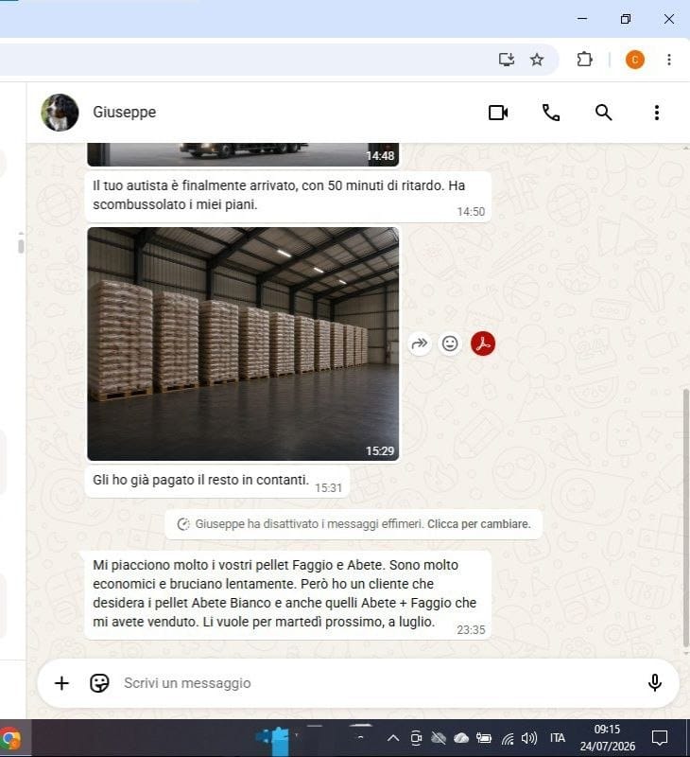Screen dimensions: 690x757
Task: Open the warehouse pallets photo
Action: click(x=243, y=343)
